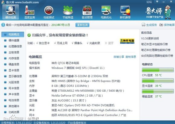175x124 pixels.
Task: Click the 光盘刻录 feature label
Action: coord(94,43)
